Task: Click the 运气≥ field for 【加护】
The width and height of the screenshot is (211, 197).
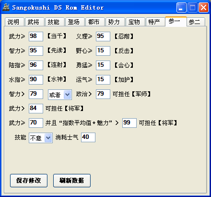Action: tap(103, 80)
